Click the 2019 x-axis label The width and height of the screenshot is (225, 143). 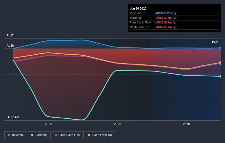click(x=117, y=124)
